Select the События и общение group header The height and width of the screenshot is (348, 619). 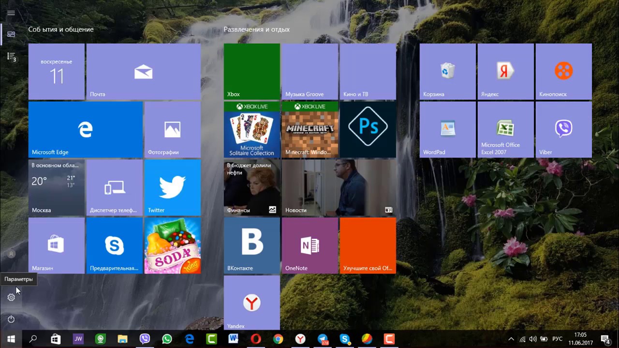[61, 29]
